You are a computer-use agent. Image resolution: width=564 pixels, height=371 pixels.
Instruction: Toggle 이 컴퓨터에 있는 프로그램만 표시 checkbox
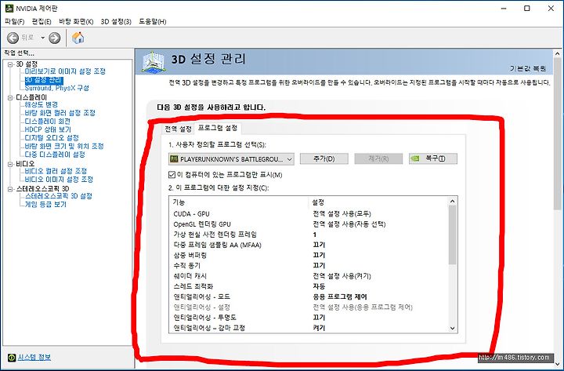(172, 175)
